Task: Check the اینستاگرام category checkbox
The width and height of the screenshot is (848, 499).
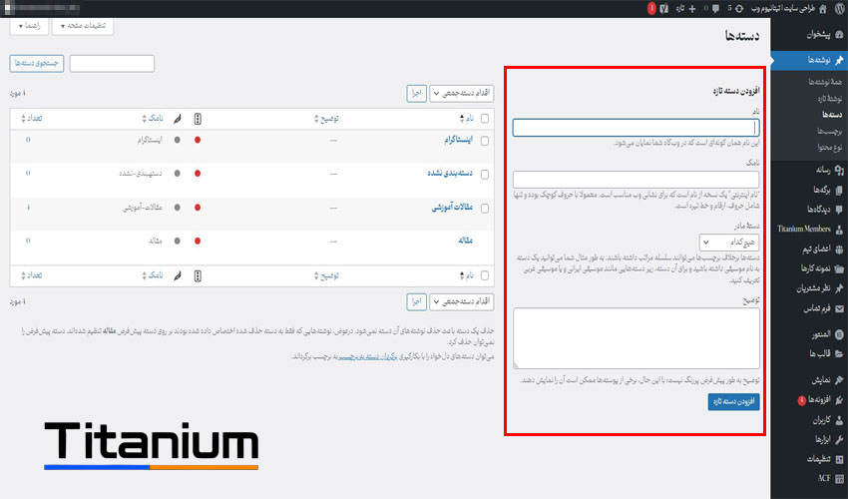Action: tap(485, 141)
